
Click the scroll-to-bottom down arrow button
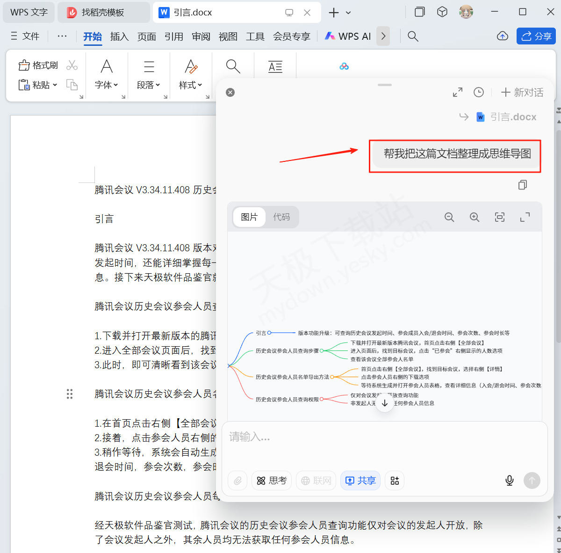(x=385, y=403)
